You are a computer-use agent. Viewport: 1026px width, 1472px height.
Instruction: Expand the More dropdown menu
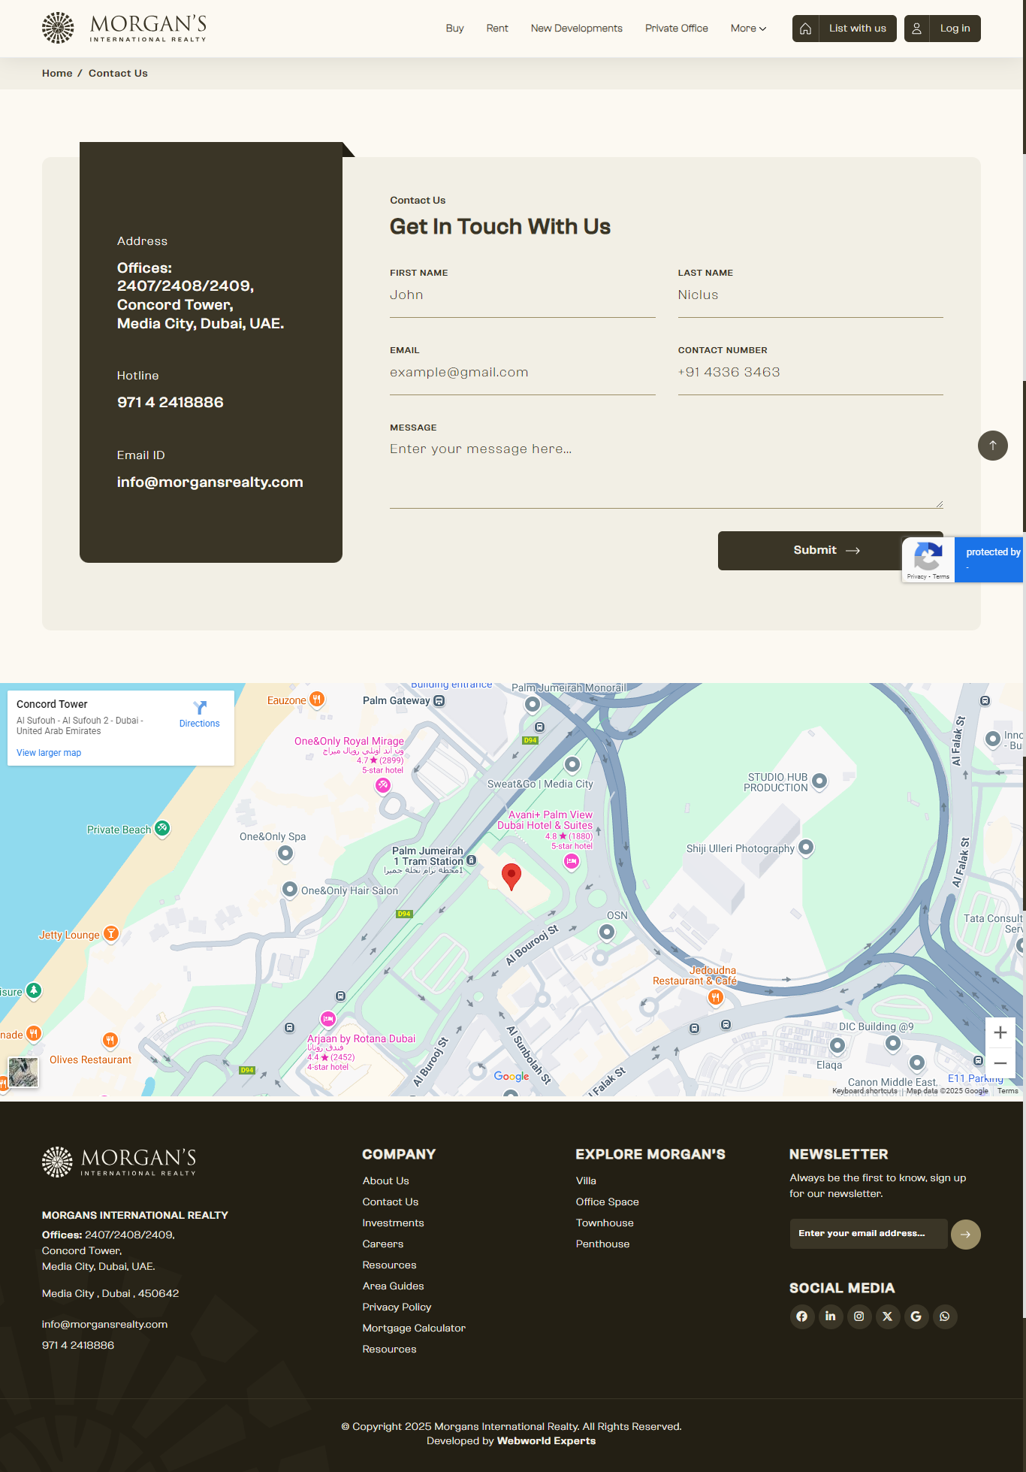point(748,29)
